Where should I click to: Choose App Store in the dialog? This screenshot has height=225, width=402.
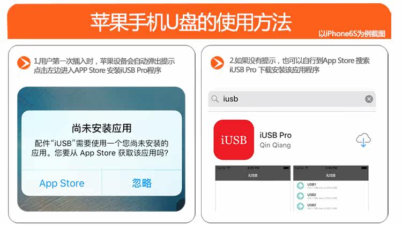coord(62,183)
